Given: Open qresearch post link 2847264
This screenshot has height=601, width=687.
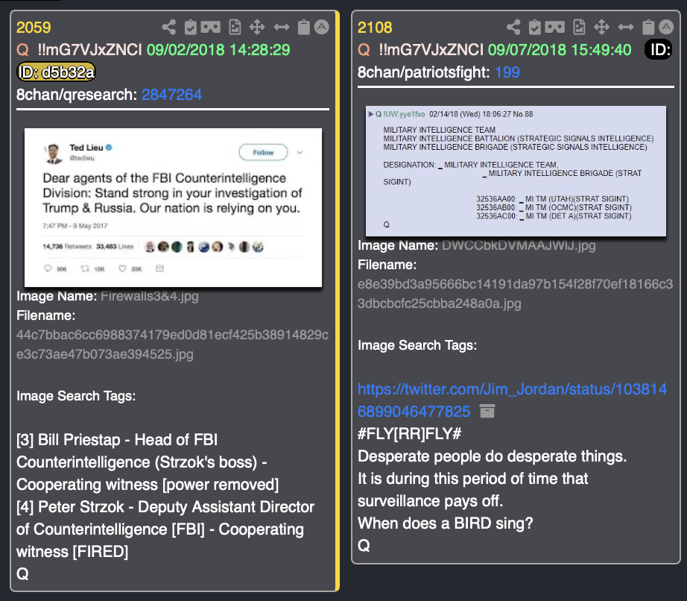Looking at the screenshot, I should 171,95.
